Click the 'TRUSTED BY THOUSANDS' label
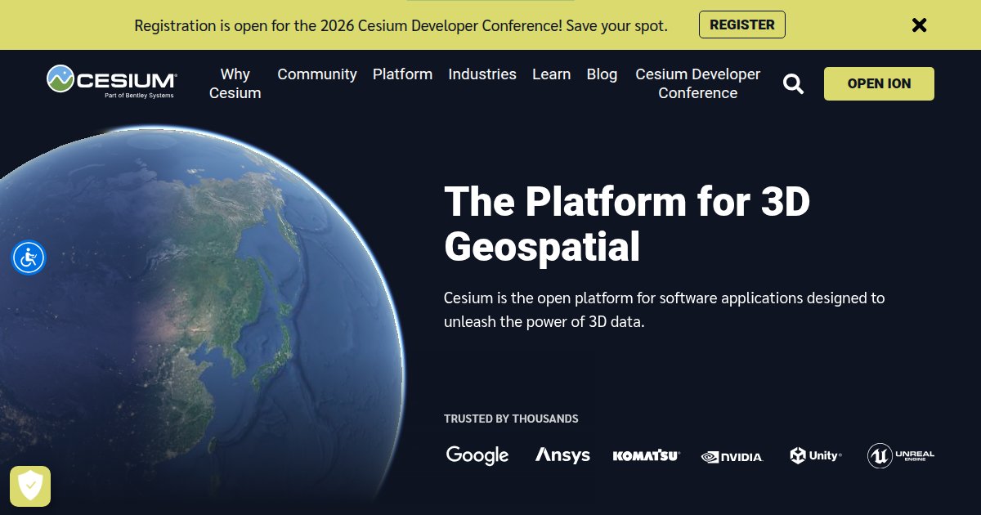This screenshot has width=981, height=515. coord(511,419)
